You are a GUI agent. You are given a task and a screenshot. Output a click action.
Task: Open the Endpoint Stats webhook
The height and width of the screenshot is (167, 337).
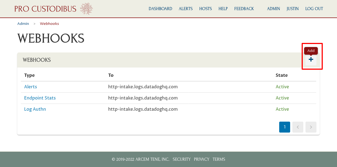pos(40,98)
